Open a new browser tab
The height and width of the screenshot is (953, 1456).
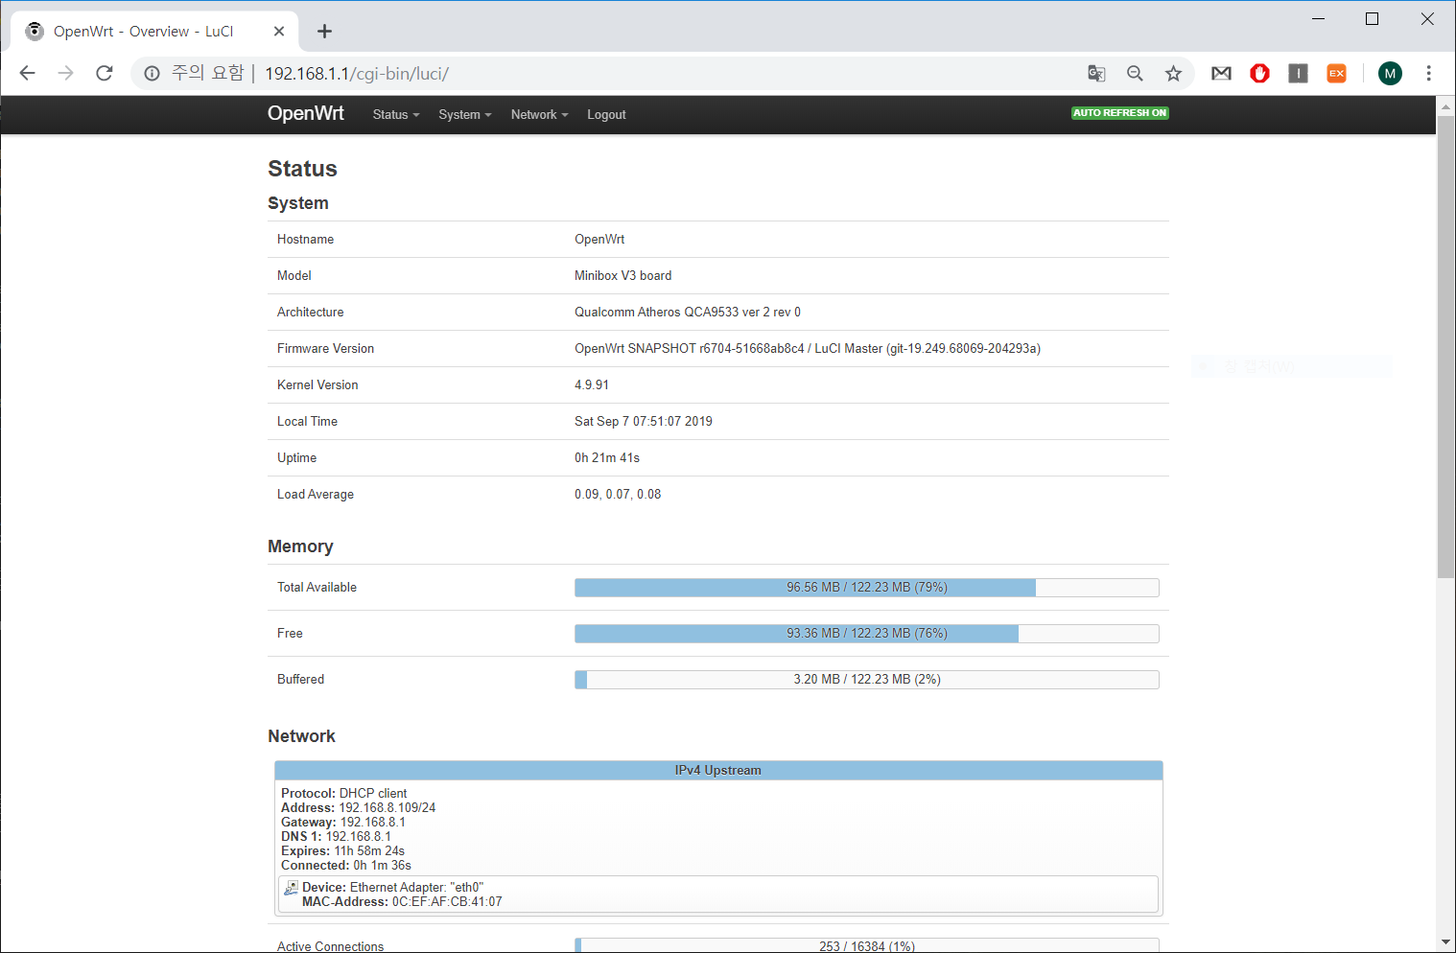pyautogui.click(x=325, y=32)
